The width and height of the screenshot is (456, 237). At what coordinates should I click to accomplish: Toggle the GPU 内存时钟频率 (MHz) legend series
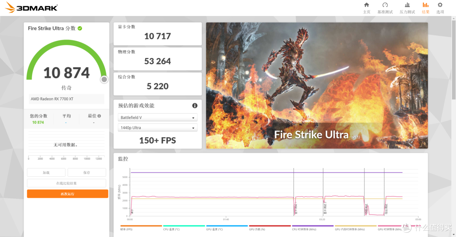pyautogui.click(x=356, y=228)
